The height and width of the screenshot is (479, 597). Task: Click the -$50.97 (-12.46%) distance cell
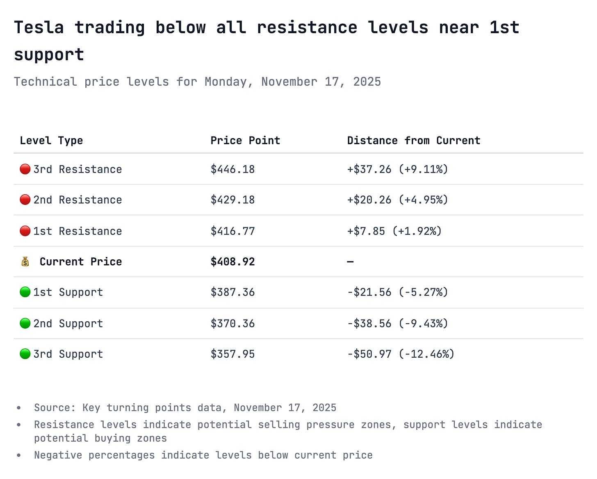[401, 354]
